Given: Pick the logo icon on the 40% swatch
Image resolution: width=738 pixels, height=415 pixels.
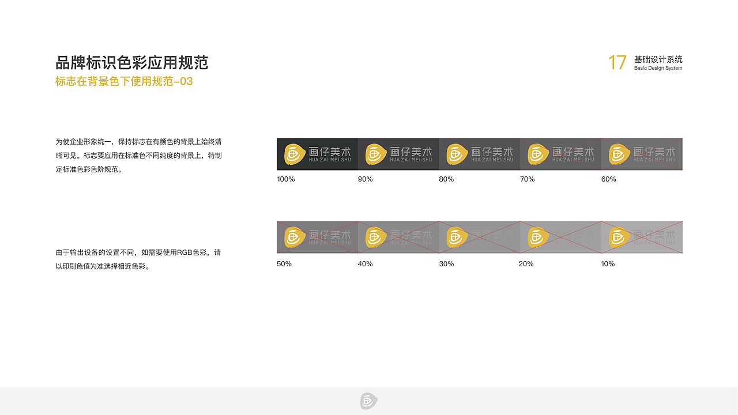Looking at the screenshot, I should pos(375,237).
